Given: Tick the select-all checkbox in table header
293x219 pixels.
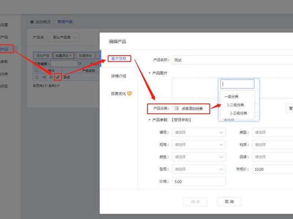Looking at the screenshot, I should [x=37, y=70].
